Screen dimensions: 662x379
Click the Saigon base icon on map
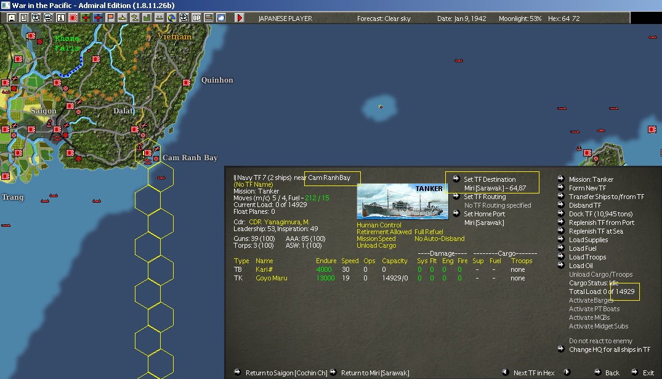coord(57,129)
